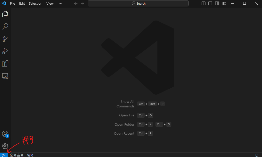The width and height of the screenshot is (262, 157).
Task: Open the Run and Debug view
Action: click(5, 51)
